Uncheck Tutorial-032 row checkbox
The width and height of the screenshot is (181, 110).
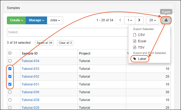click(x=10, y=76)
